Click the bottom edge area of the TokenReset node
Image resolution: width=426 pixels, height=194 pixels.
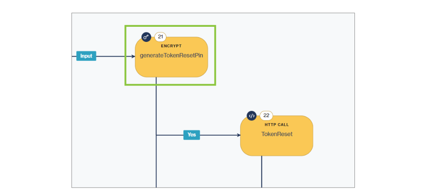pos(276,153)
